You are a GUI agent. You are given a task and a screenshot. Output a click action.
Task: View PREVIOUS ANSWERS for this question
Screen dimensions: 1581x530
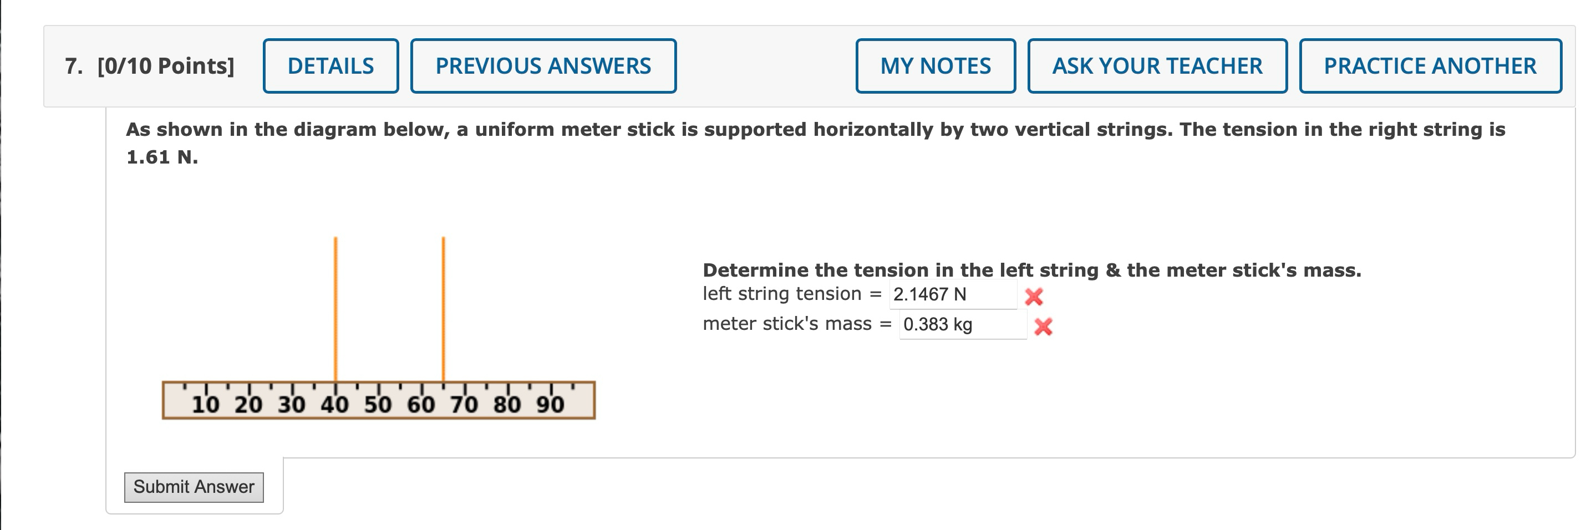coord(543,65)
